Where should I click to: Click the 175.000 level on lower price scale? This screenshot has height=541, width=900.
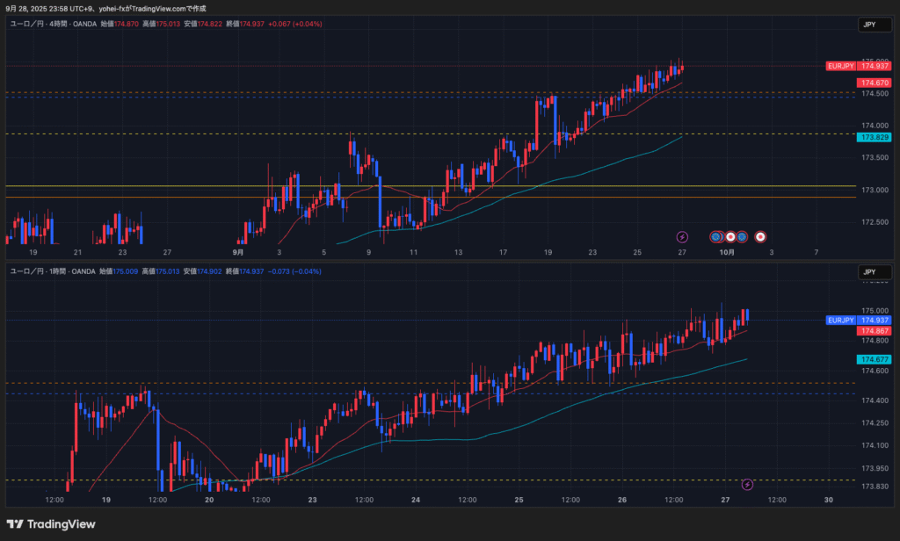(875, 311)
